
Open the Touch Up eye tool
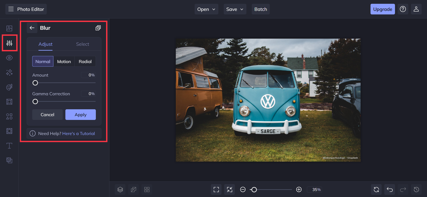pyautogui.click(x=9, y=58)
